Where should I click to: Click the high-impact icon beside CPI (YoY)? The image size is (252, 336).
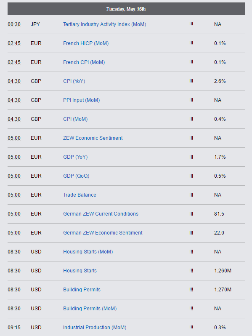pos(191,81)
